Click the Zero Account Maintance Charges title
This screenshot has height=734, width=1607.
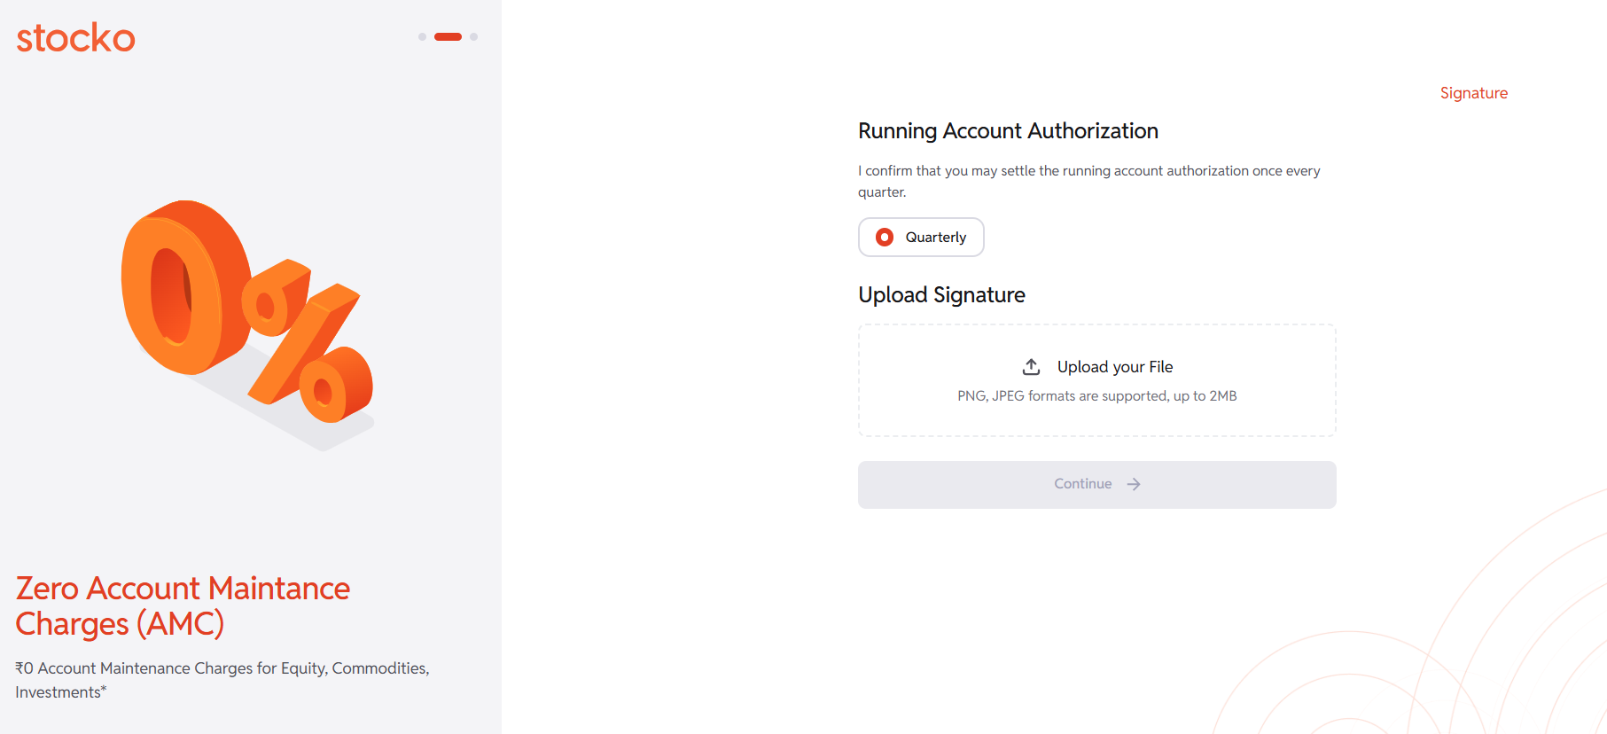183,605
